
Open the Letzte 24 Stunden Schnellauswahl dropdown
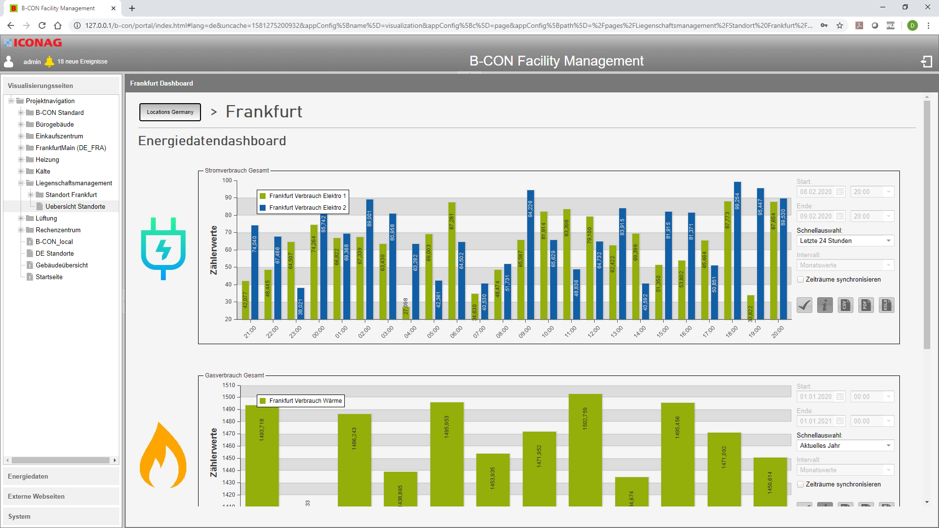[845, 241]
